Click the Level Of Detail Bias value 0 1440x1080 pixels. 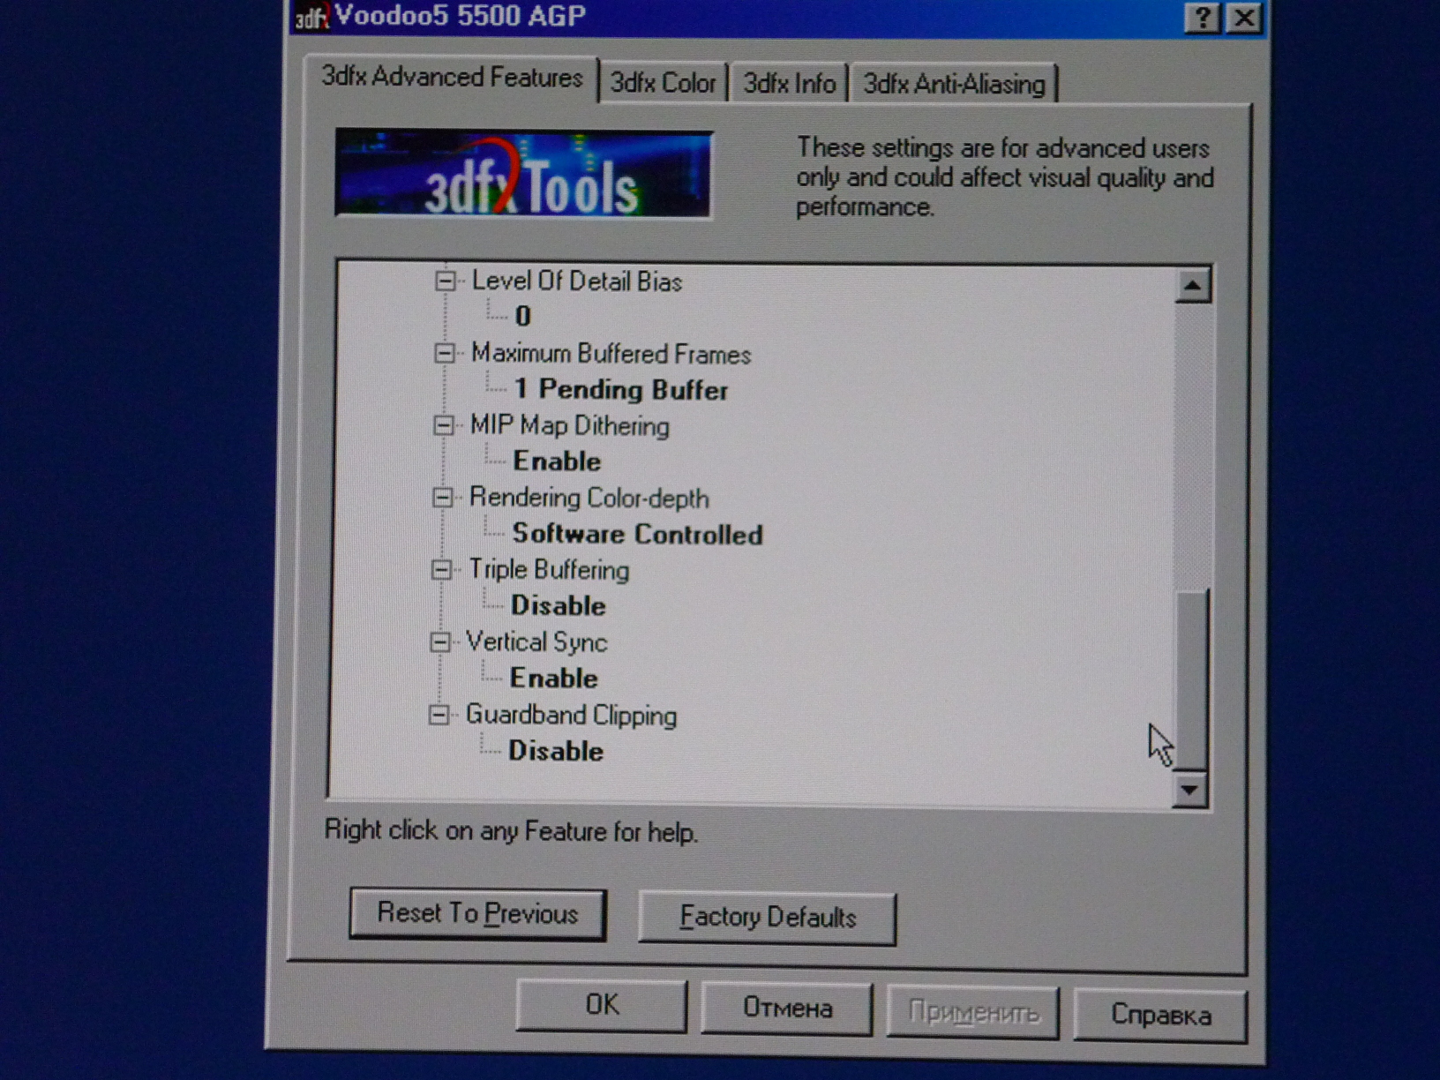pos(523,316)
